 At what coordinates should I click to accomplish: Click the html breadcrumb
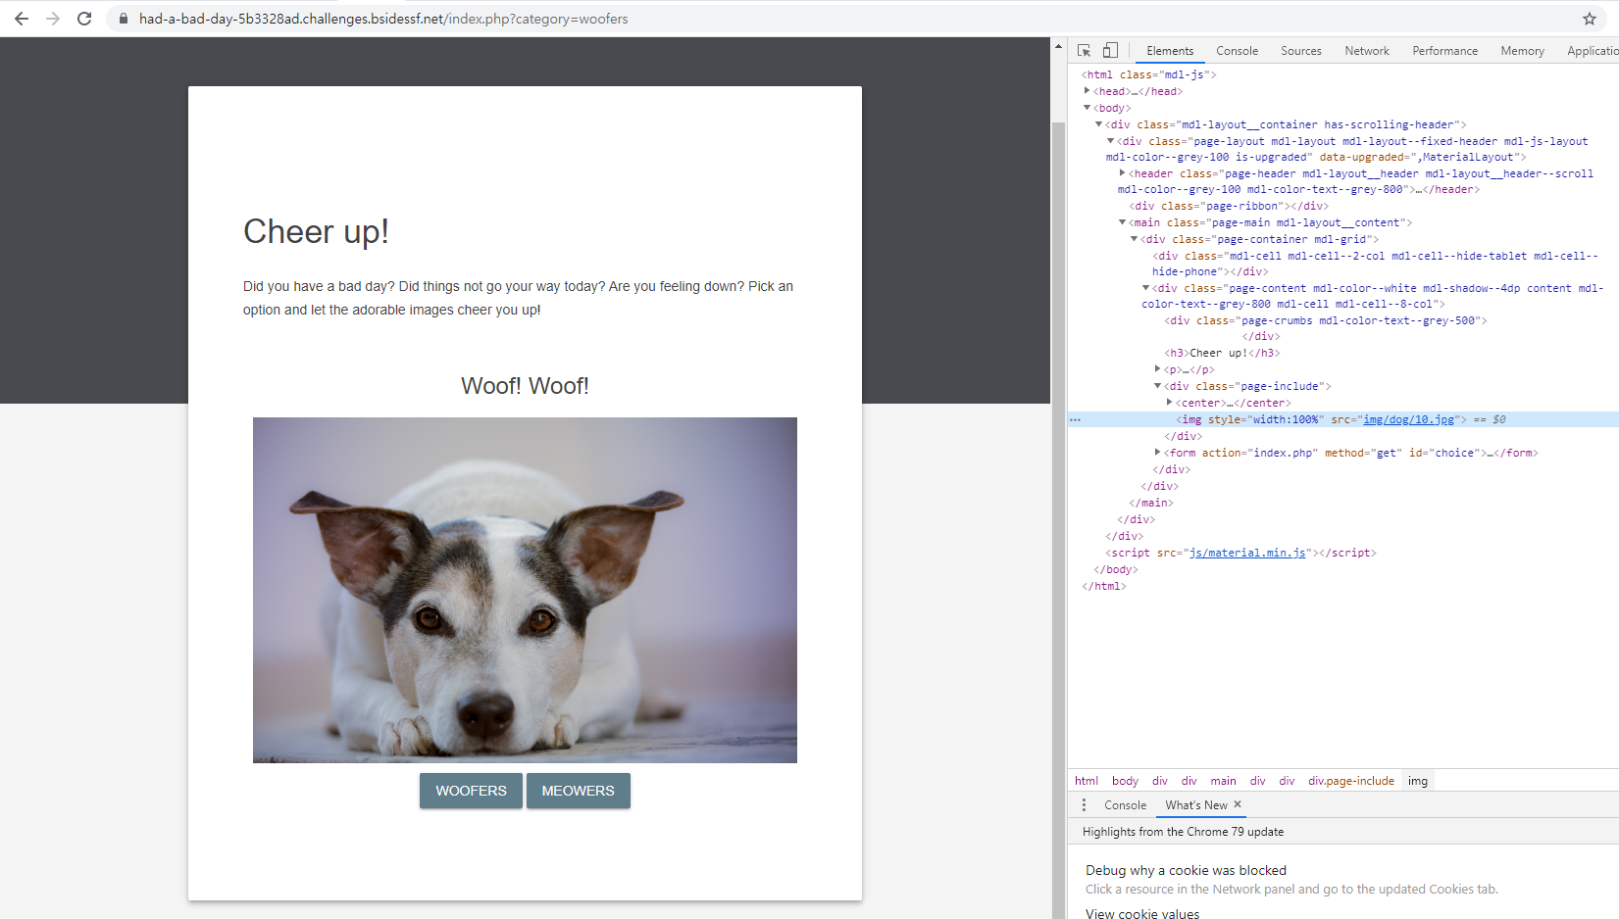(x=1087, y=781)
